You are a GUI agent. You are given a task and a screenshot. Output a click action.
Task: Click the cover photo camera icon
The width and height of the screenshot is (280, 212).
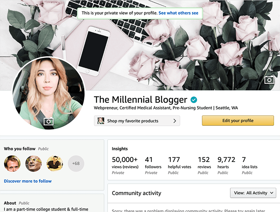(269, 79)
